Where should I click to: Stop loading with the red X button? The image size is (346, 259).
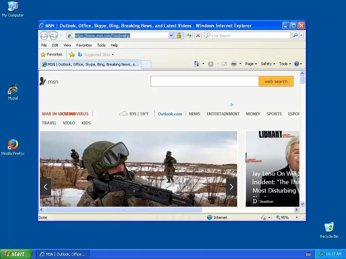coord(198,35)
